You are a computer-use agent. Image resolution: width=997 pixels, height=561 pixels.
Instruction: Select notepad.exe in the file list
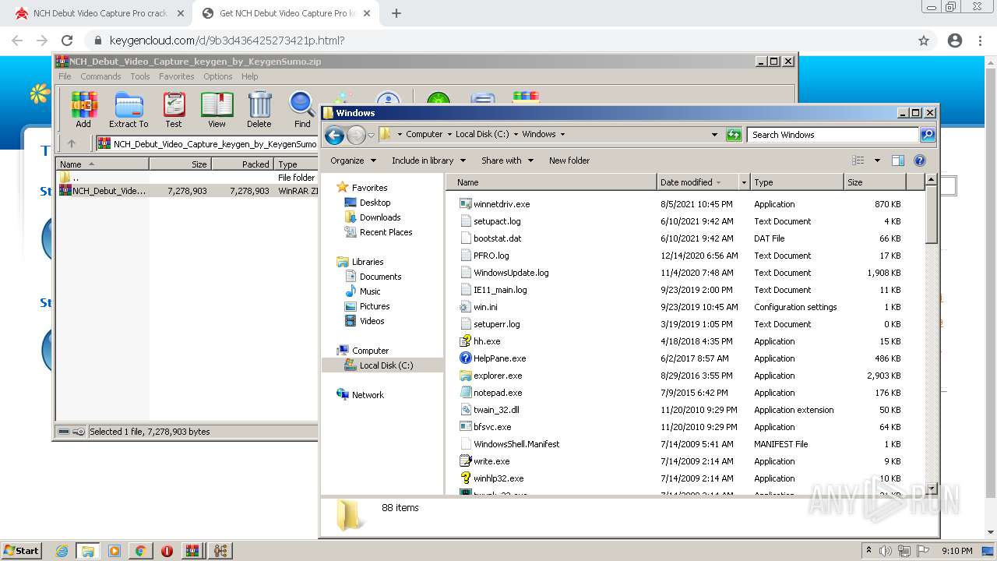tap(498, 393)
